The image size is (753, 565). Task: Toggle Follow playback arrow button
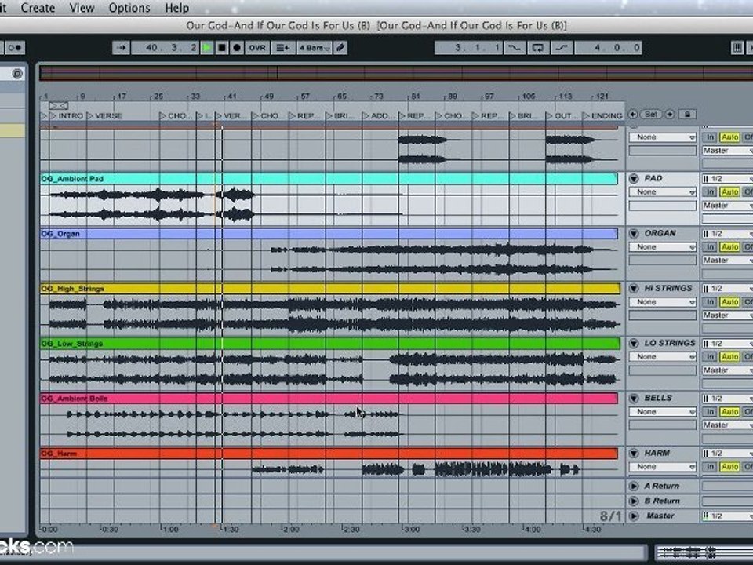121,48
